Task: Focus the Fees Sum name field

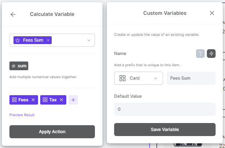Action: click(191, 78)
